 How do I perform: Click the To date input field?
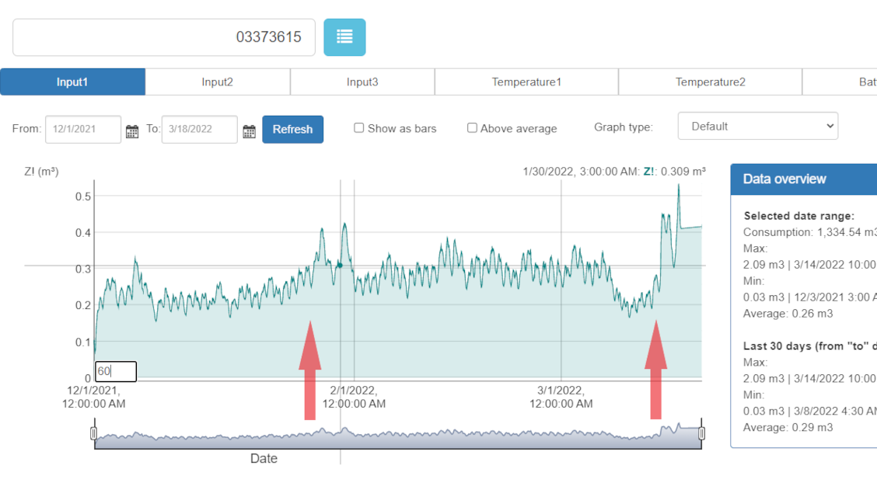tap(199, 130)
